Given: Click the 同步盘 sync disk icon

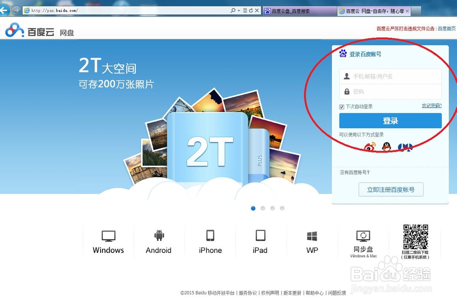Looking at the screenshot, I should tap(363, 236).
